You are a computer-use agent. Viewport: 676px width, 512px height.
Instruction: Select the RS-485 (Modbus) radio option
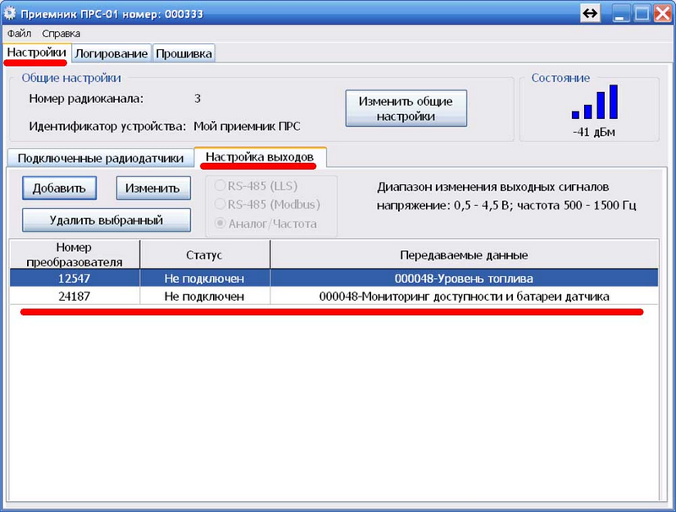tap(267, 204)
